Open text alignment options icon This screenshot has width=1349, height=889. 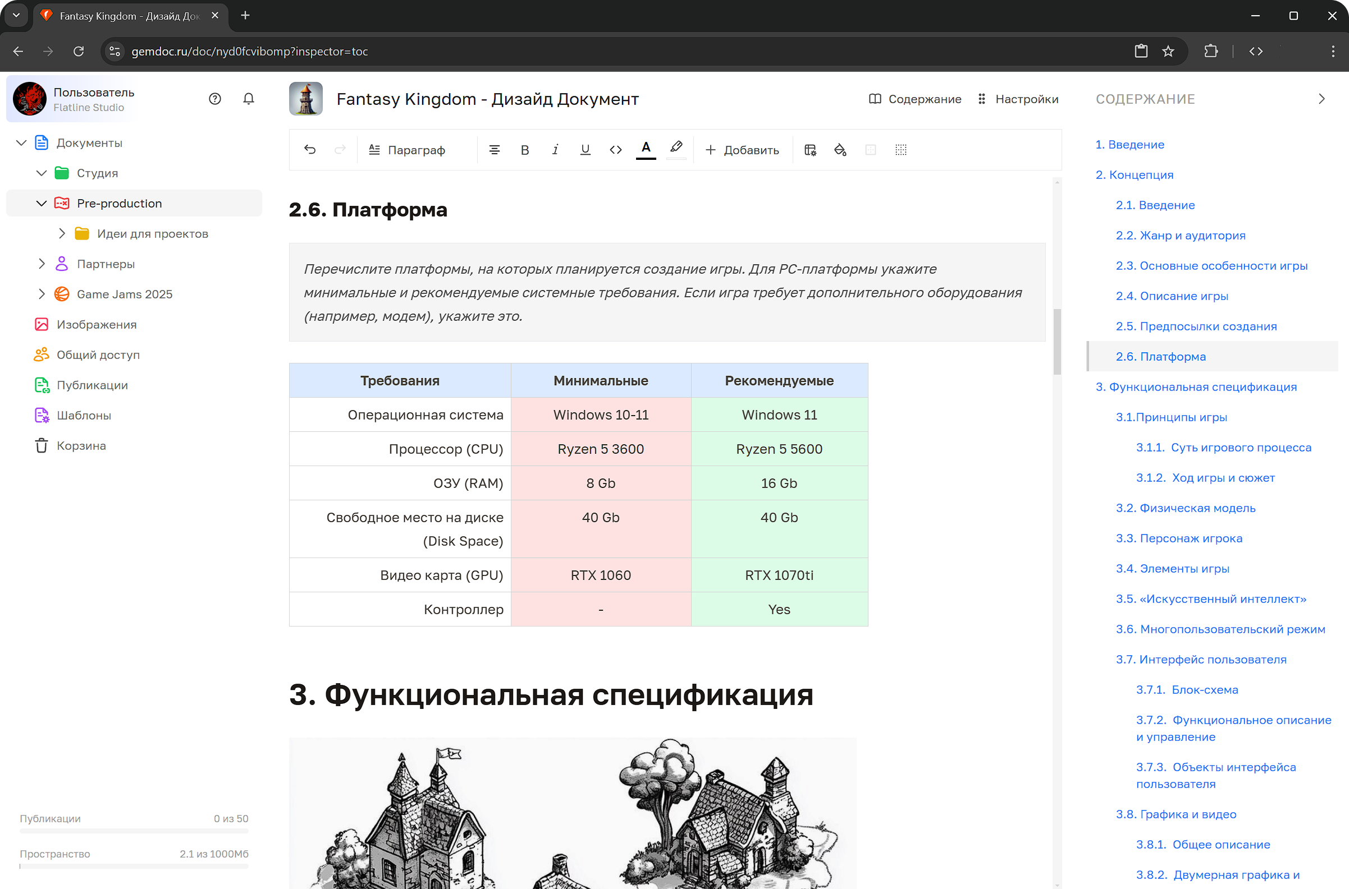point(495,150)
